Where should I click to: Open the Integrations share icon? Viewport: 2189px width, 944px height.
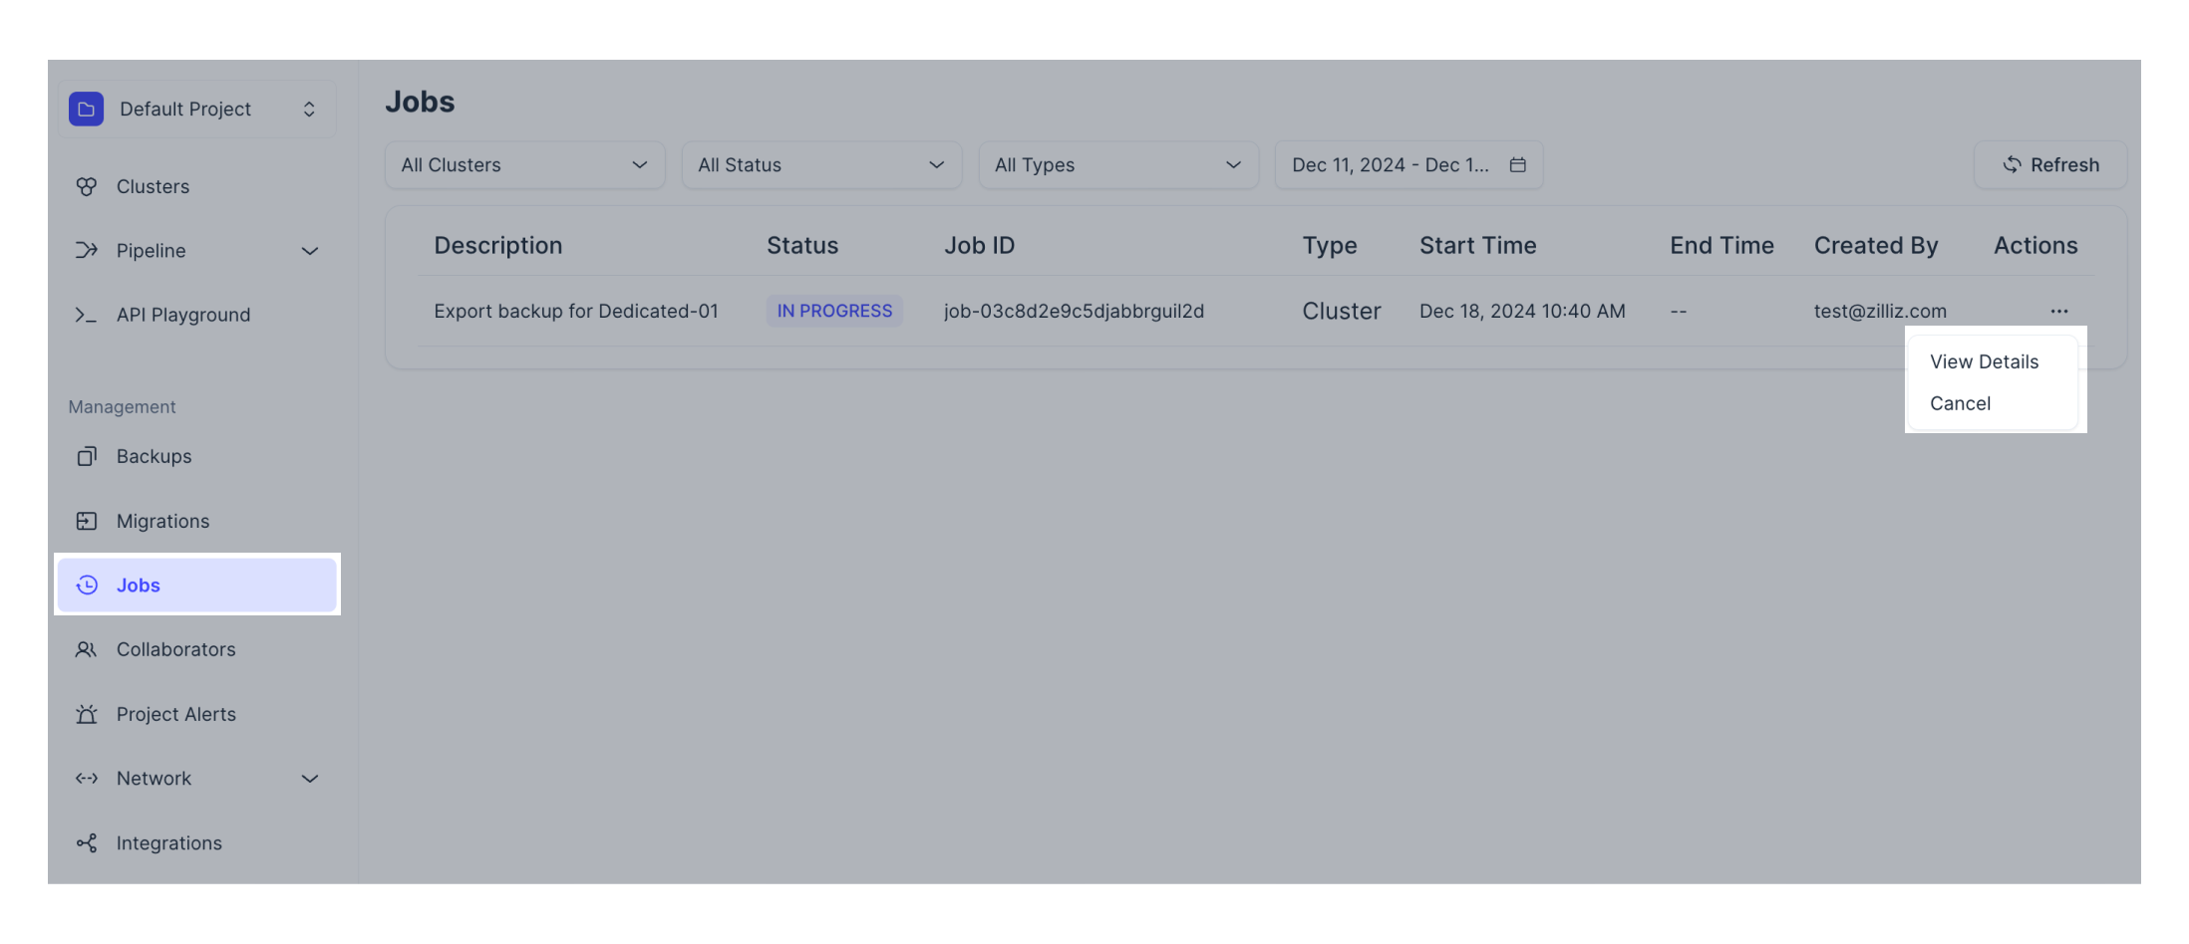[x=87, y=842]
